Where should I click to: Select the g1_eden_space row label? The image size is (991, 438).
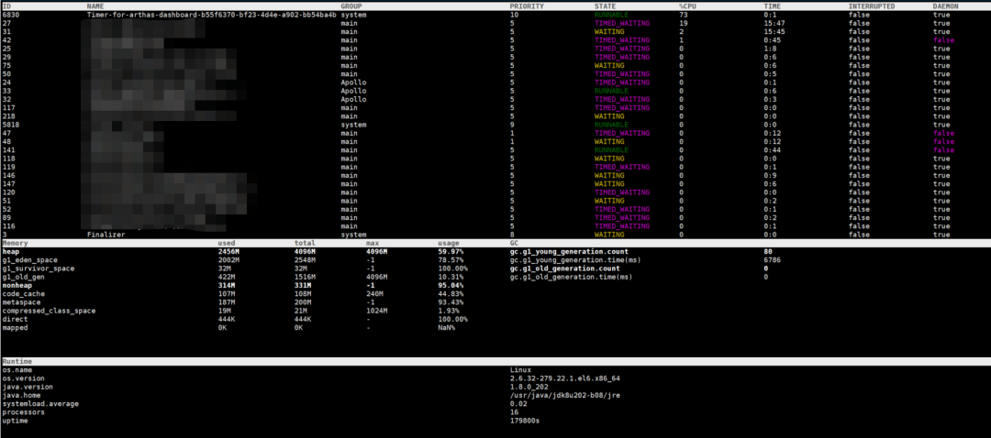[29, 260]
